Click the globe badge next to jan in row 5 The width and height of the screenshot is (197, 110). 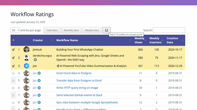pyautogui.click(x=39, y=80)
